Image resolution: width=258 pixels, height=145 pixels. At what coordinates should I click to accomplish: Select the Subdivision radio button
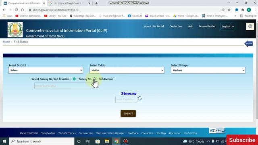tap(94, 79)
